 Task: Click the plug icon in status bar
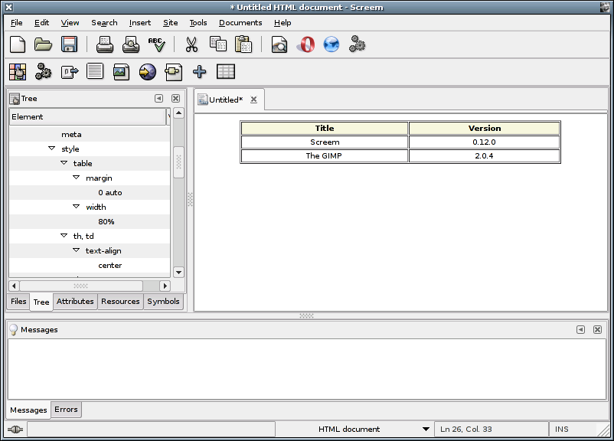pyautogui.click(x=15, y=430)
